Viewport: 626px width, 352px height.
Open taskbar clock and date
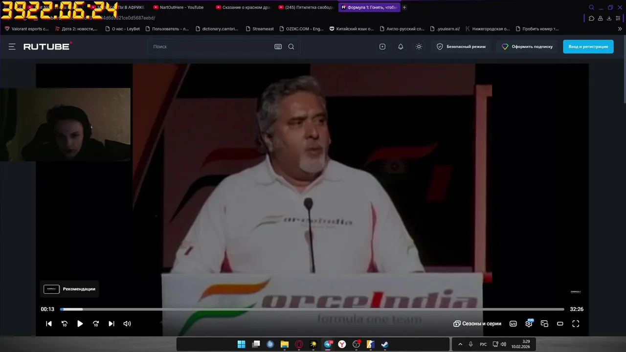pyautogui.click(x=521, y=344)
